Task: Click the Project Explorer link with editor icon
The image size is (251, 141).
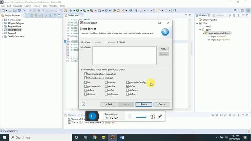Action: [x=36, y=16]
